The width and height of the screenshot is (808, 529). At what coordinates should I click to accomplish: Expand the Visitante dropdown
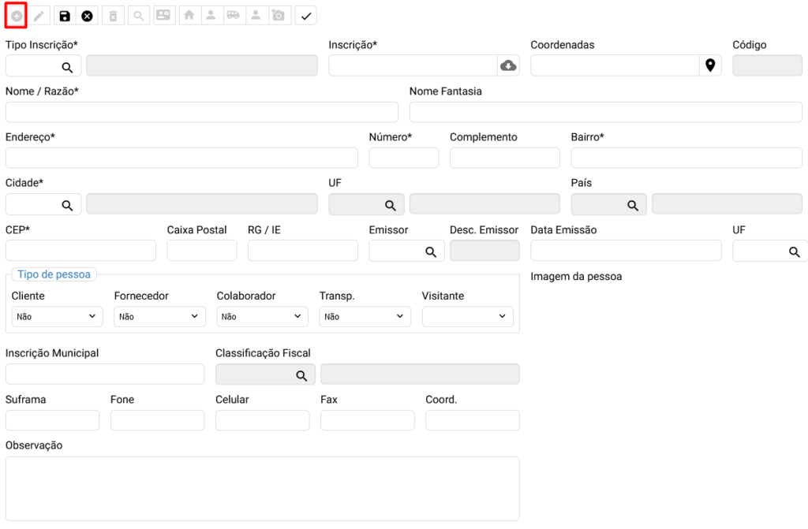[x=467, y=317]
